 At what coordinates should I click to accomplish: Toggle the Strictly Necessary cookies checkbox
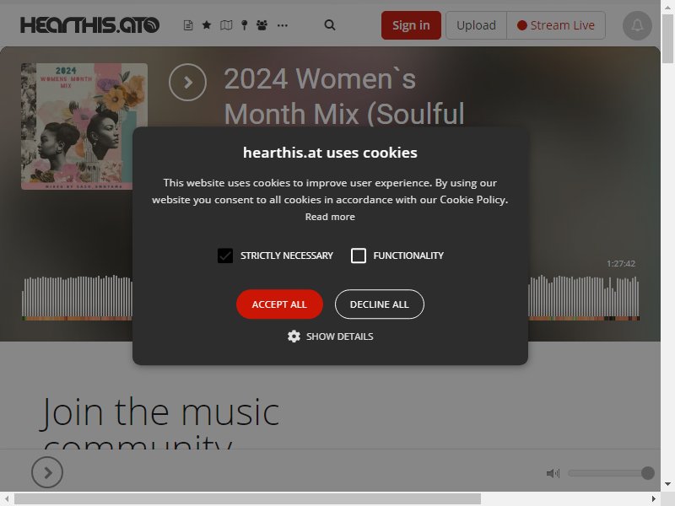click(x=225, y=256)
